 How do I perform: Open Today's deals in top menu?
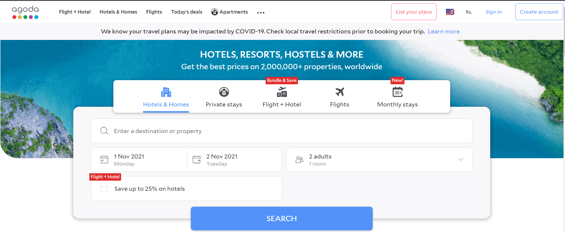tap(186, 12)
